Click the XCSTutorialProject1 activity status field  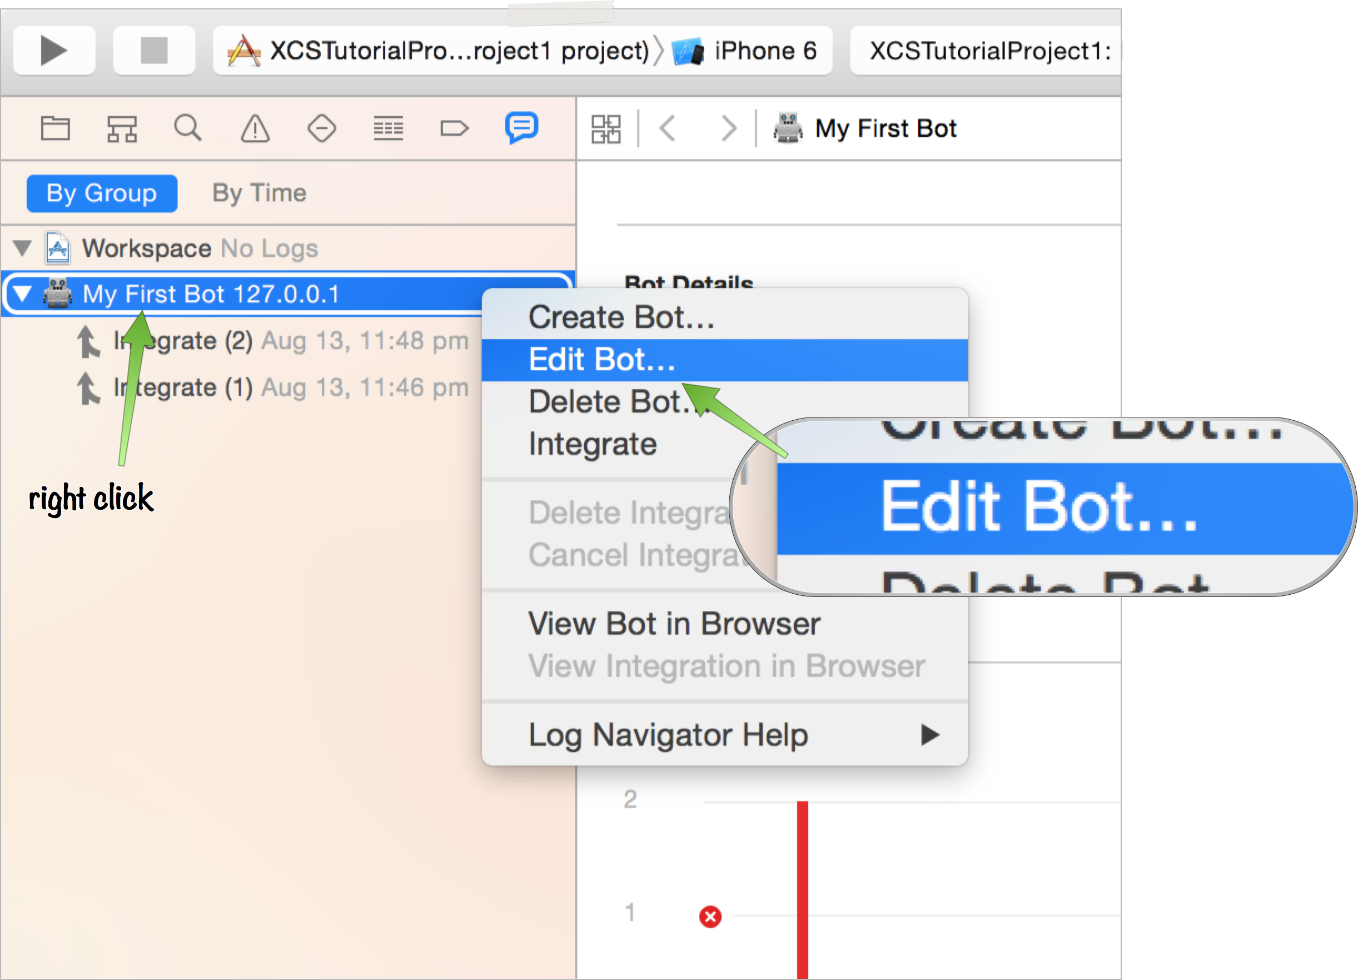click(x=986, y=50)
